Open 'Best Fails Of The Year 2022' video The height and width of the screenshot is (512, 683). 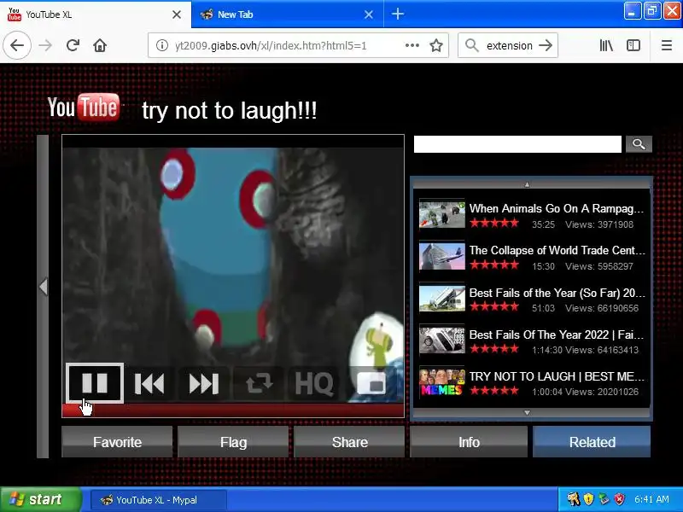click(531, 340)
